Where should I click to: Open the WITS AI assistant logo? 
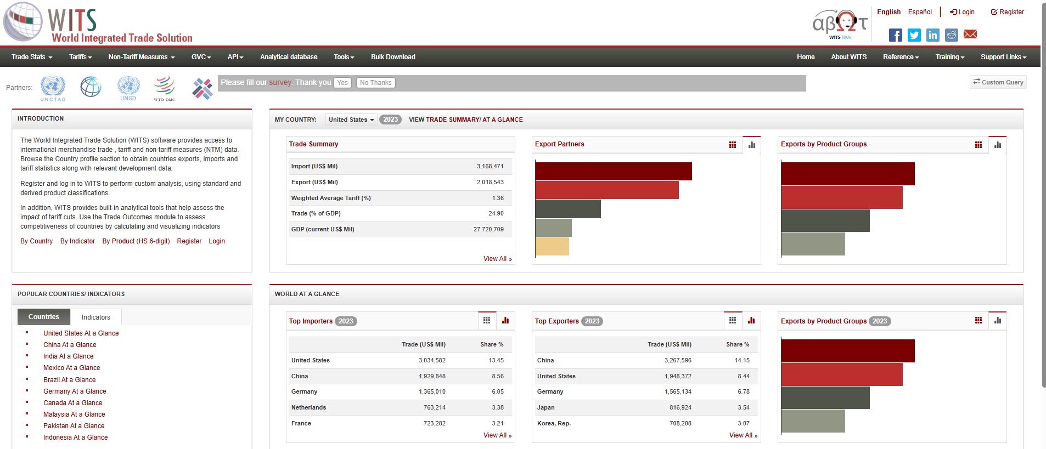840,24
